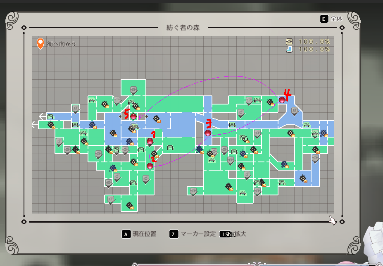Viewport: 383px width, 266px height.
Task: Click the gray checked marker in the bottom-left protruding room
Action: point(111,200)
